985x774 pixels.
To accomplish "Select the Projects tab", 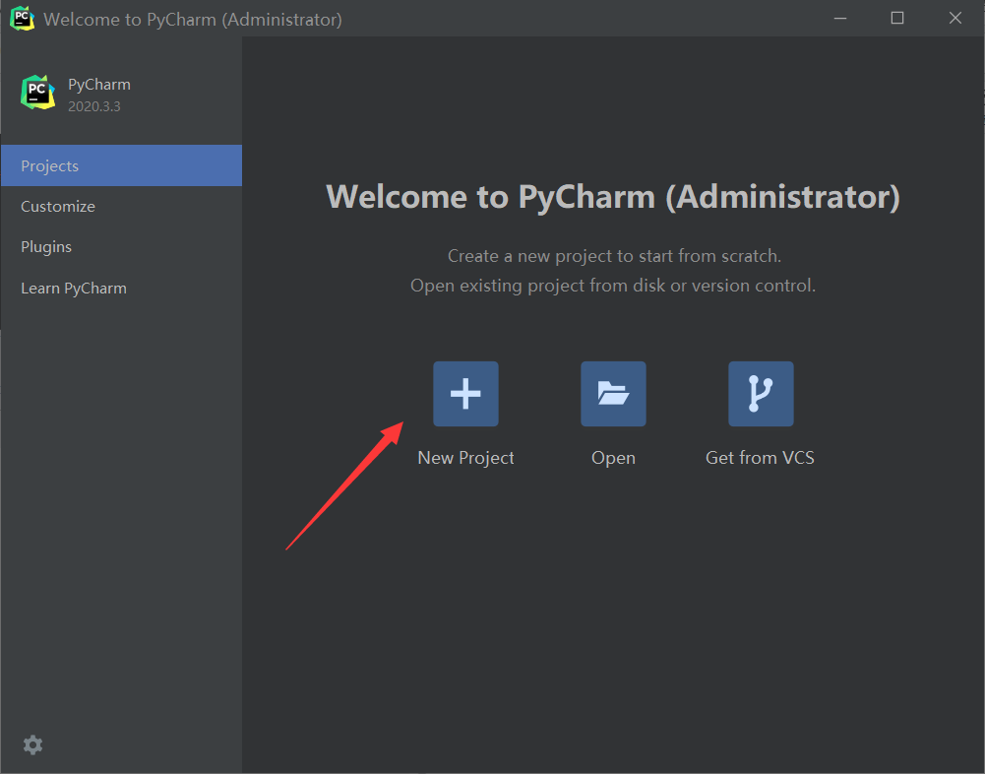I will click(121, 165).
